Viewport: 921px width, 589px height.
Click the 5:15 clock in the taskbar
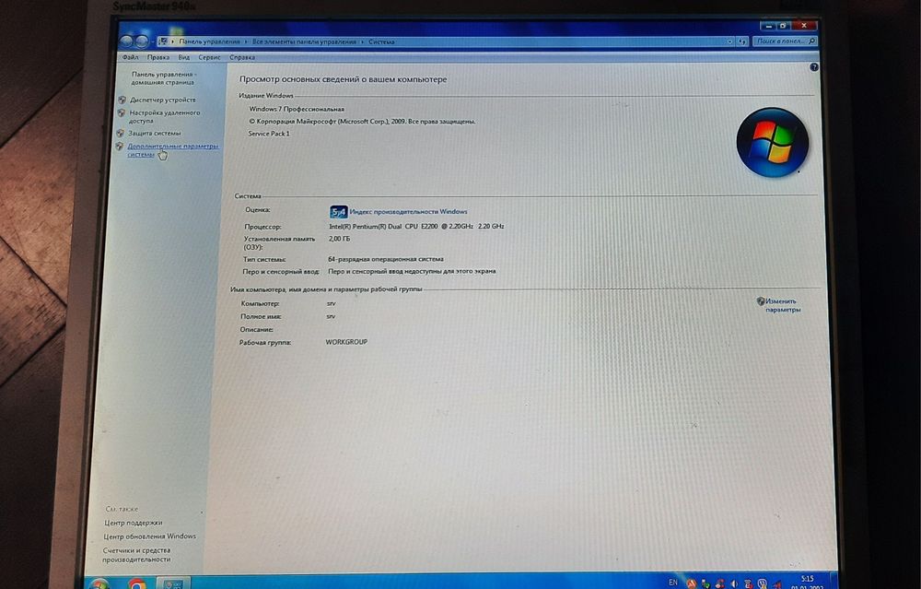click(x=808, y=579)
